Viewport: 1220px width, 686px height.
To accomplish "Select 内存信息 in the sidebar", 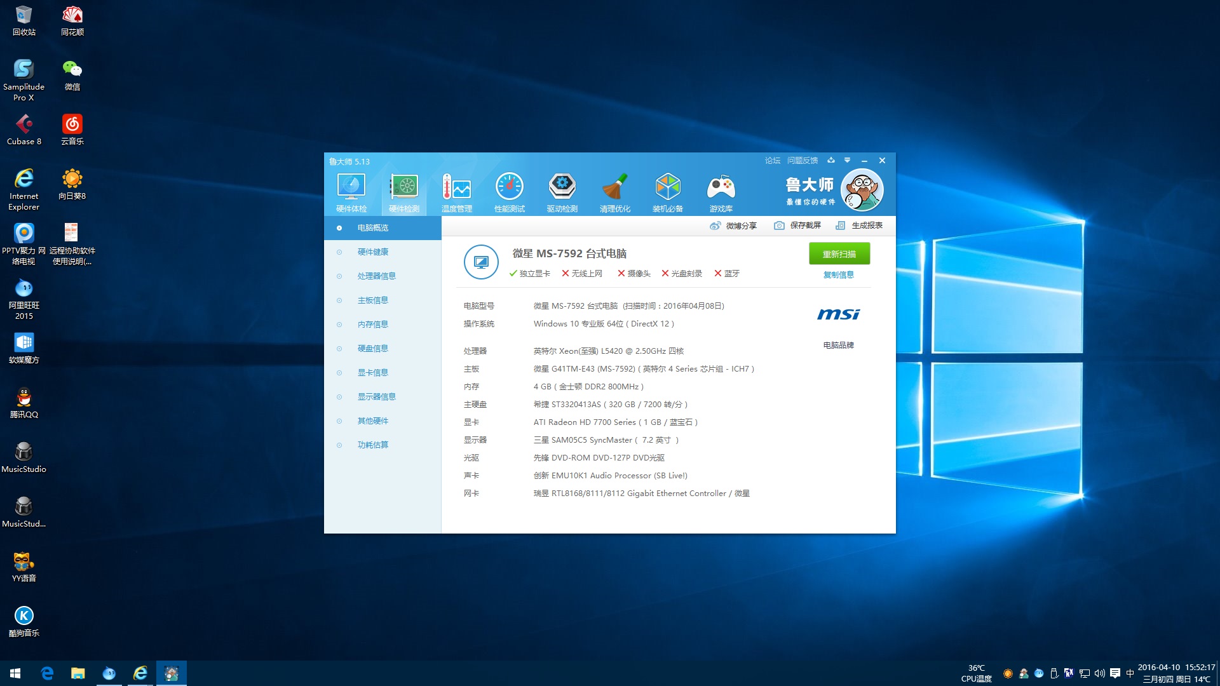I will [x=383, y=325].
